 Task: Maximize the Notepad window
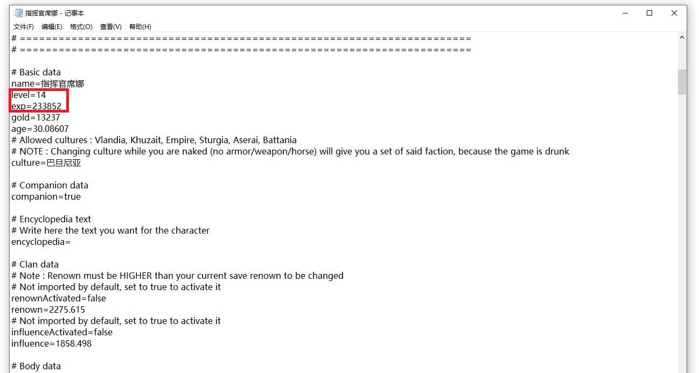point(649,13)
